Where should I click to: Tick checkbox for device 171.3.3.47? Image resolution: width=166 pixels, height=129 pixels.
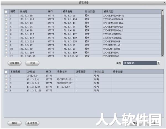pos(6,45)
